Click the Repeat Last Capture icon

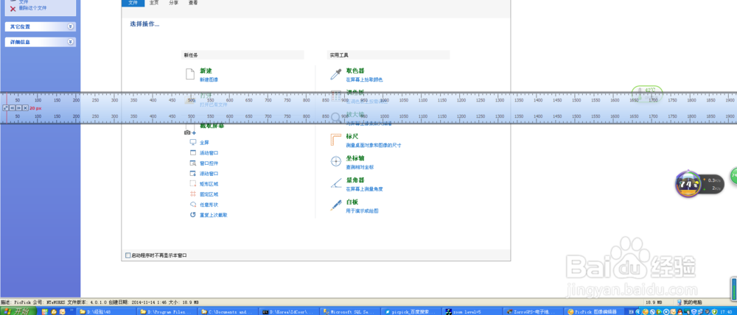pyautogui.click(x=192, y=214)
